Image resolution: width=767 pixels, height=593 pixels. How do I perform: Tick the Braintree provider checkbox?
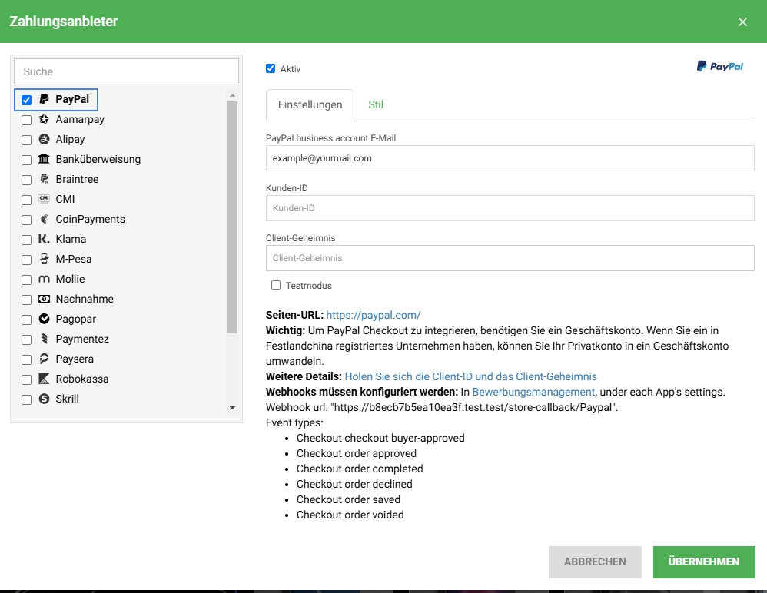click(26, 180)
